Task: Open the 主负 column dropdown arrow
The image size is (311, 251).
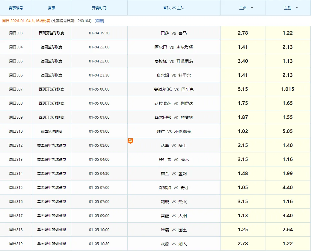Action: pyautogui.click(x=252, y=8)
